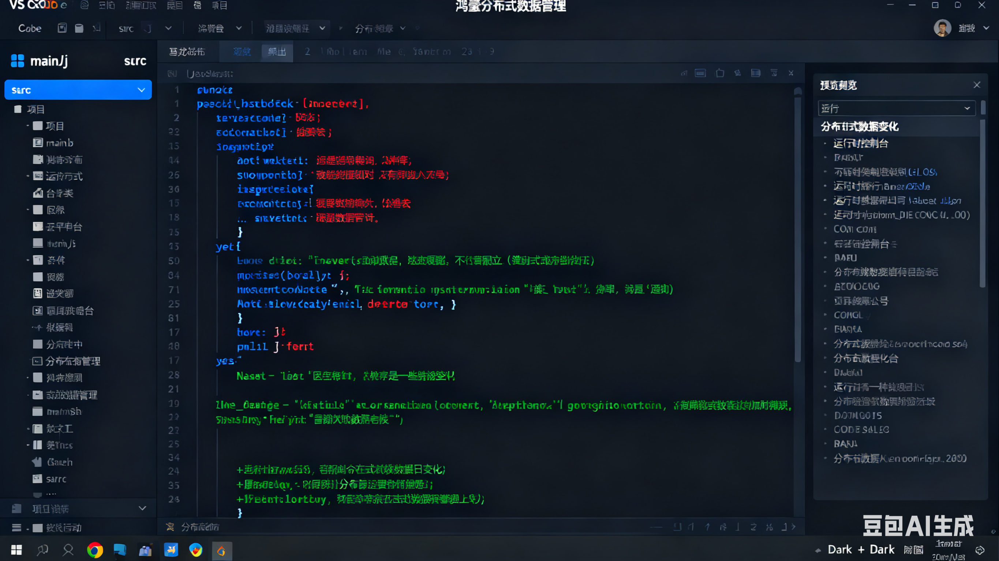Switch to the 输出 tab
The image size is (999, 561).
tap(277, 52)
